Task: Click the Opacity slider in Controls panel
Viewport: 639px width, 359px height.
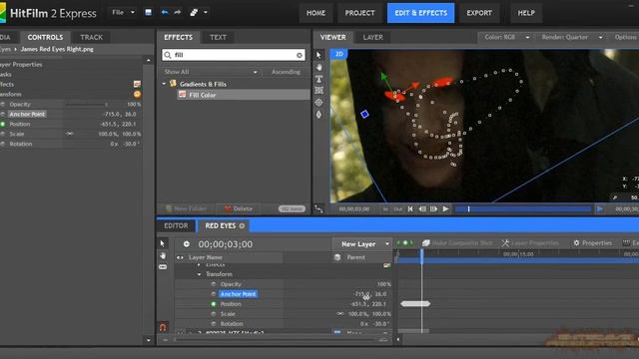Action: pyautogui.click(x=87, y=104)
